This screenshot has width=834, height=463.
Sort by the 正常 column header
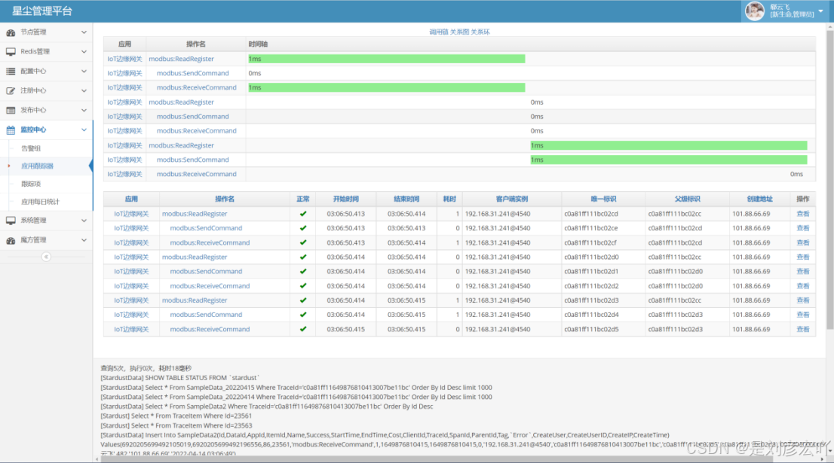tap(303, 199)
